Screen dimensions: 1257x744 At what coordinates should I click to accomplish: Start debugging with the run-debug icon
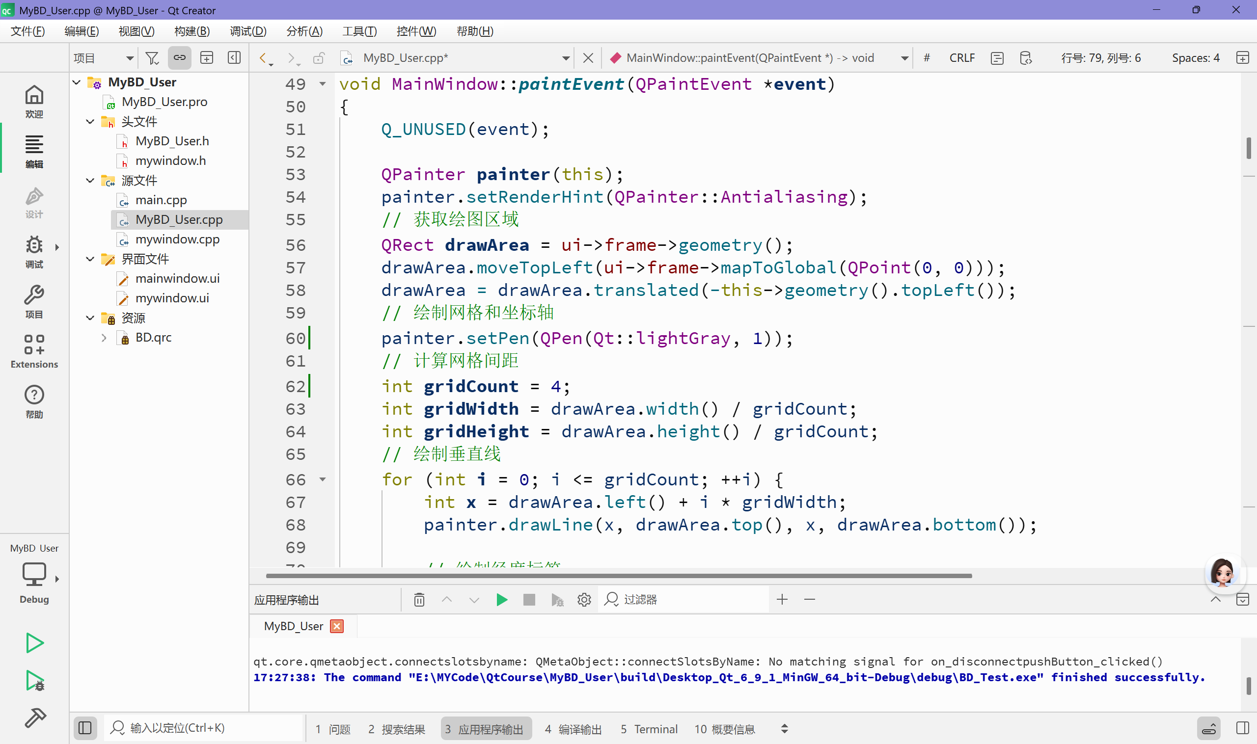(35, 681)
